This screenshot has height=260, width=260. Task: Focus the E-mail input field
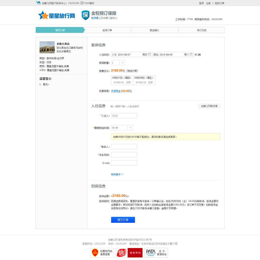click(x=124, y=163)
